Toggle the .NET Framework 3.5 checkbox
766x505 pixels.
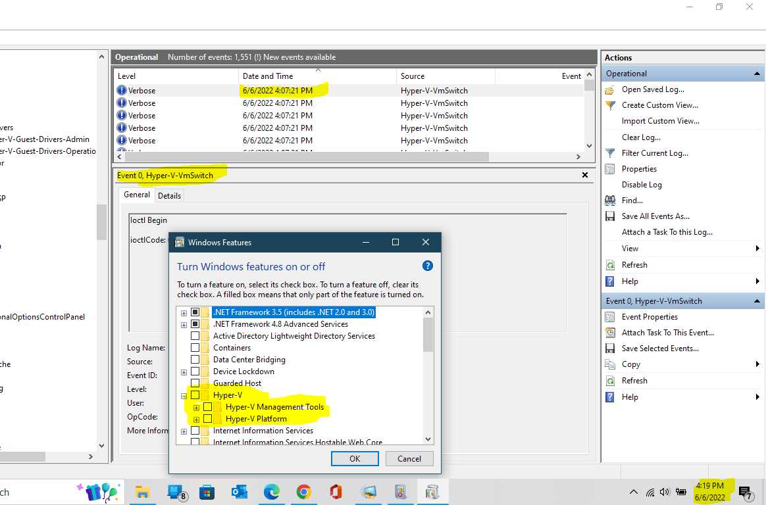pyautogui.click(x=195, y=312)
